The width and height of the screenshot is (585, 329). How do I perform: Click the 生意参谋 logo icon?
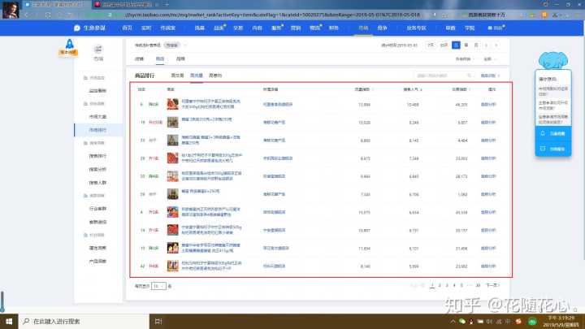pyautogui.click(x=76, y=28)
